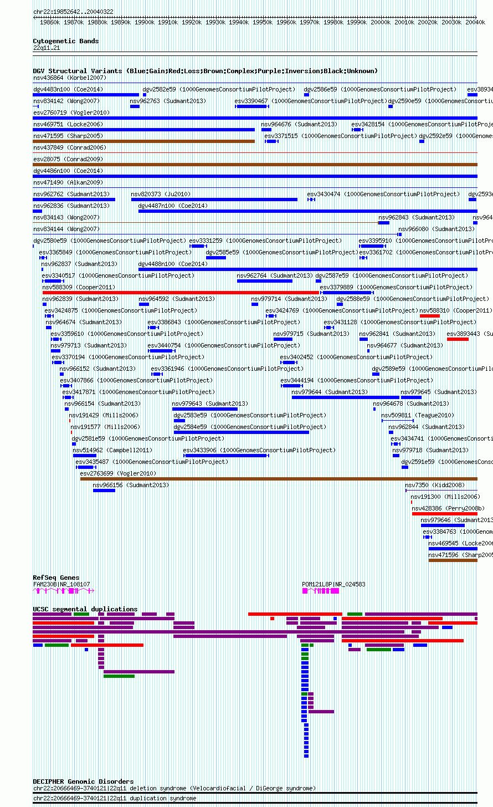Click the nsv514962 (Campbell2011) label
Viewport: 493px width, 807px height.
[x=112, y=450]
